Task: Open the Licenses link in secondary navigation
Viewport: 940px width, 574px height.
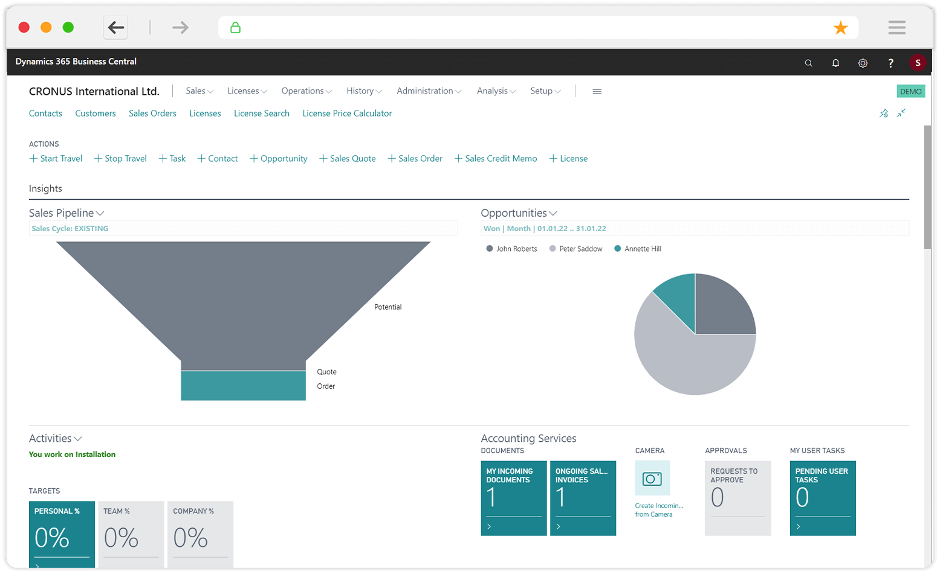Action: pos(205,113)
